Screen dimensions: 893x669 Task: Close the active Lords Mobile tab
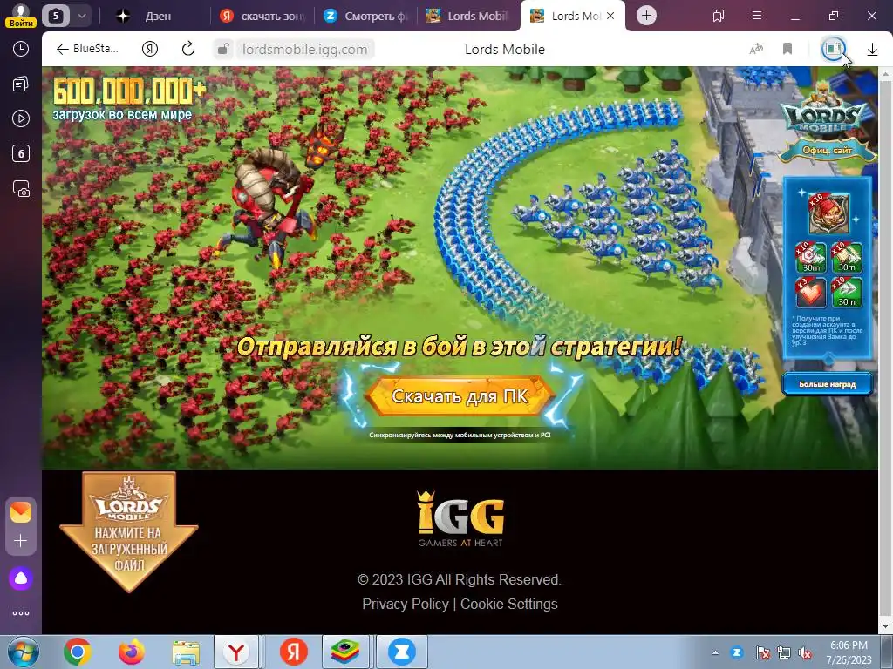pos(610,16)
